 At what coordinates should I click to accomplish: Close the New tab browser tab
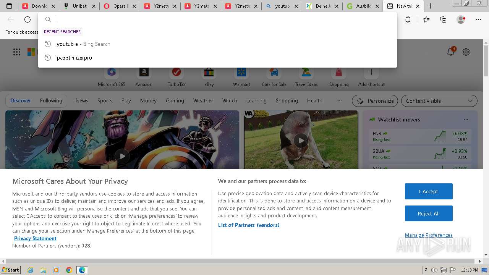(x=418, y=6)
